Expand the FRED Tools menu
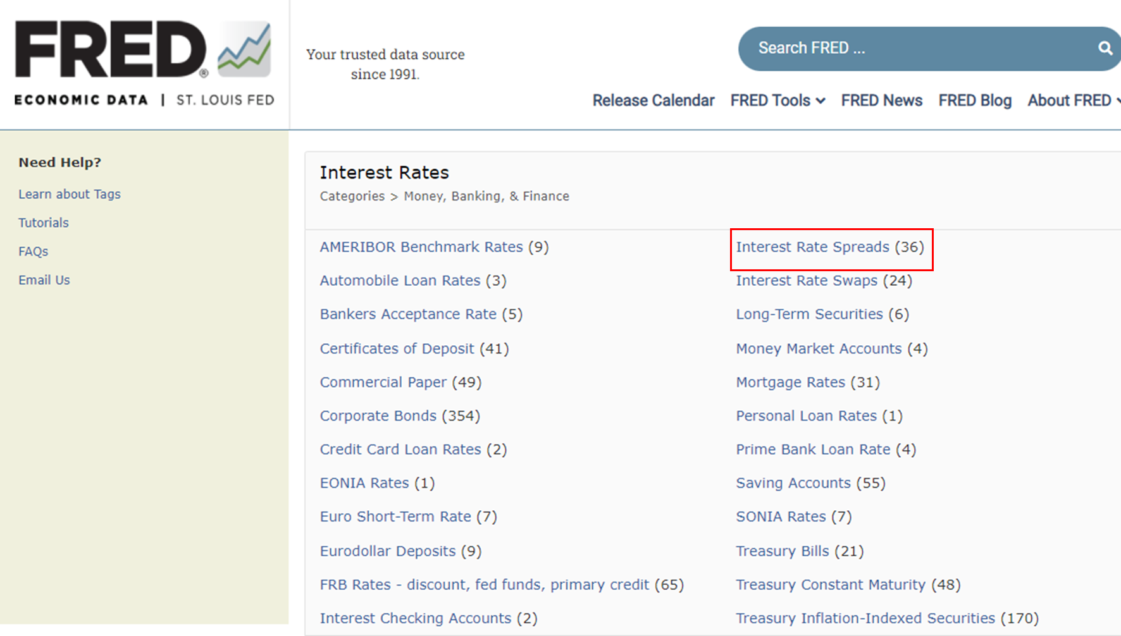The width and height of the screenshot is (1121, 636). [777, 101]
